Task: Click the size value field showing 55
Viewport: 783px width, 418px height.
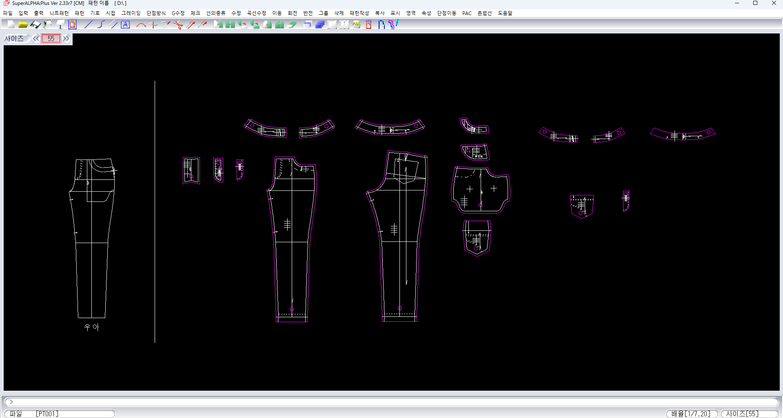Action: [x=51, y=39]
